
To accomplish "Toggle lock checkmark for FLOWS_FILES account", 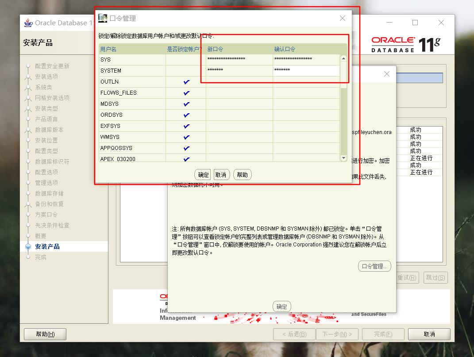I will point(186,93).
